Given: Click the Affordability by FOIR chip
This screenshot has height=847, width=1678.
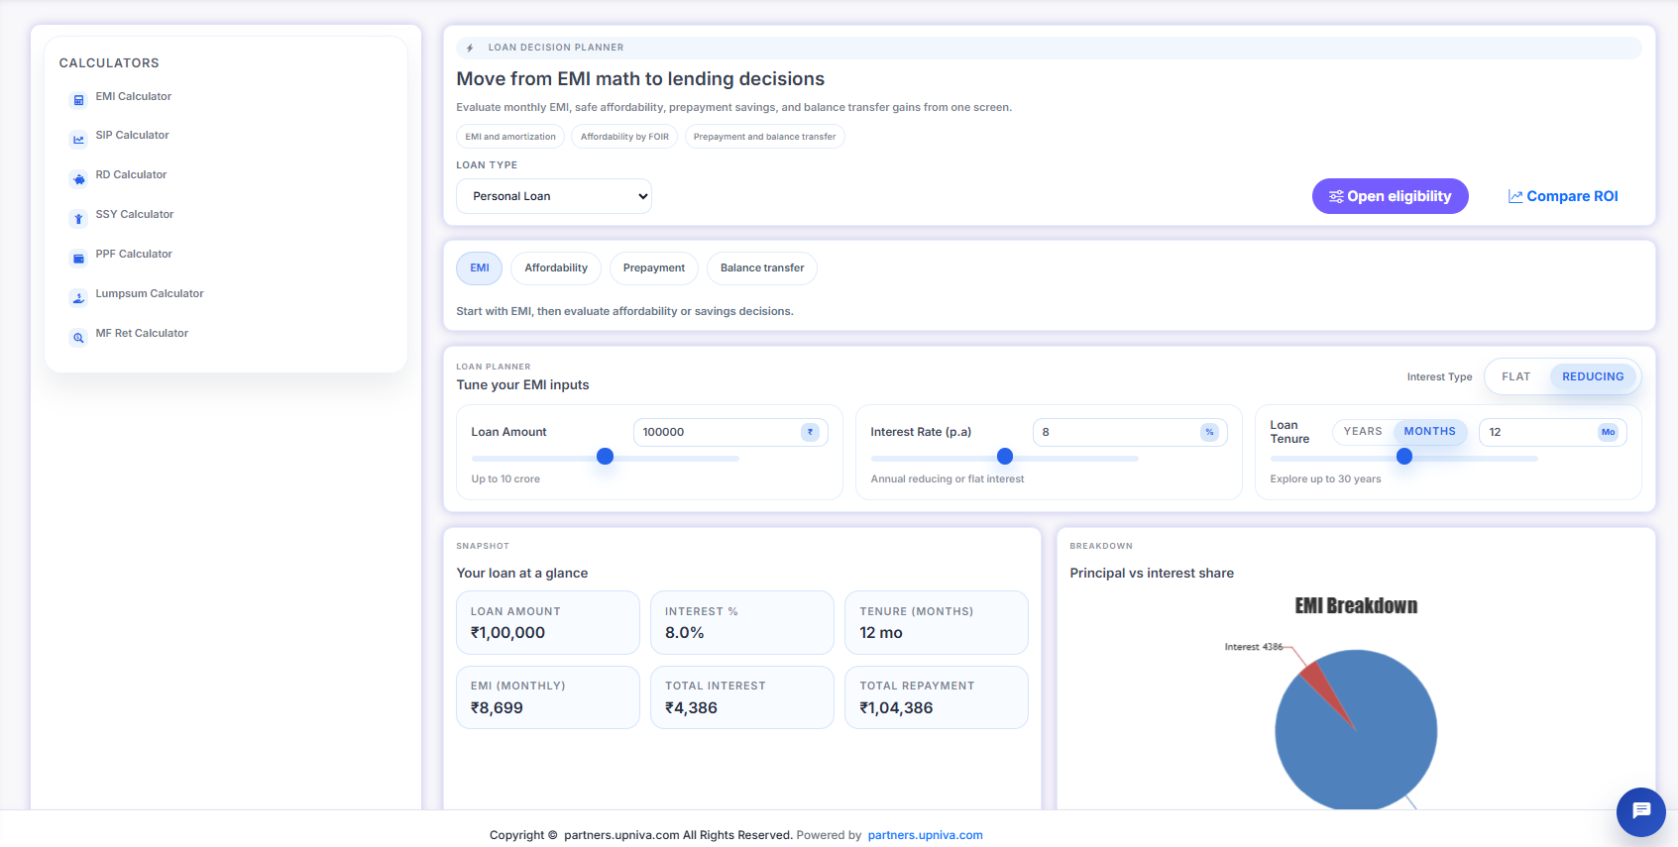Looking at the screenshot, I should click(624, 137).
